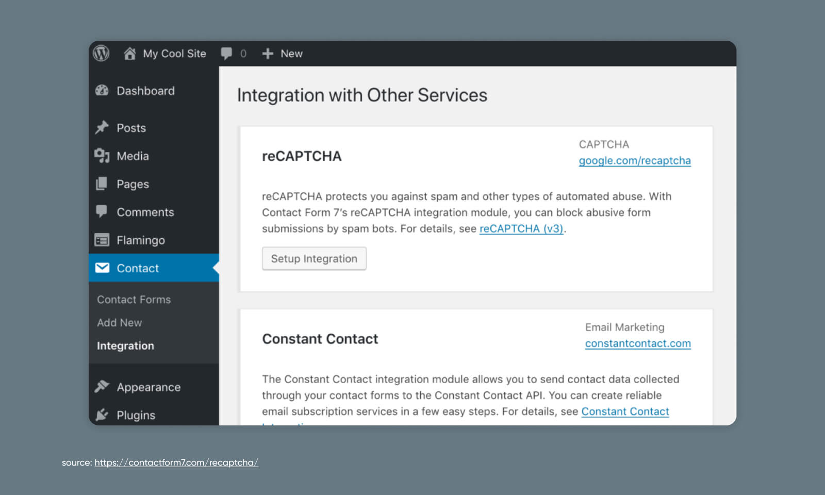The width and height of the screenshot is (825, 495).
Task: Open the Constant Contact details link
Action: click(625, 411)
